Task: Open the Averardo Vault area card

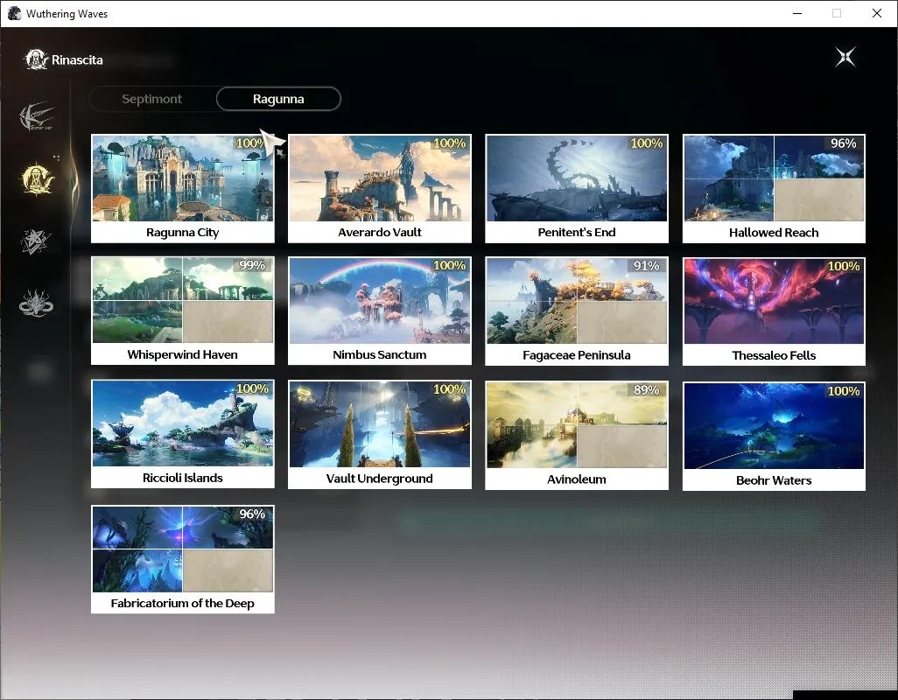Action: pyautogui.click(x=380, y=188)
